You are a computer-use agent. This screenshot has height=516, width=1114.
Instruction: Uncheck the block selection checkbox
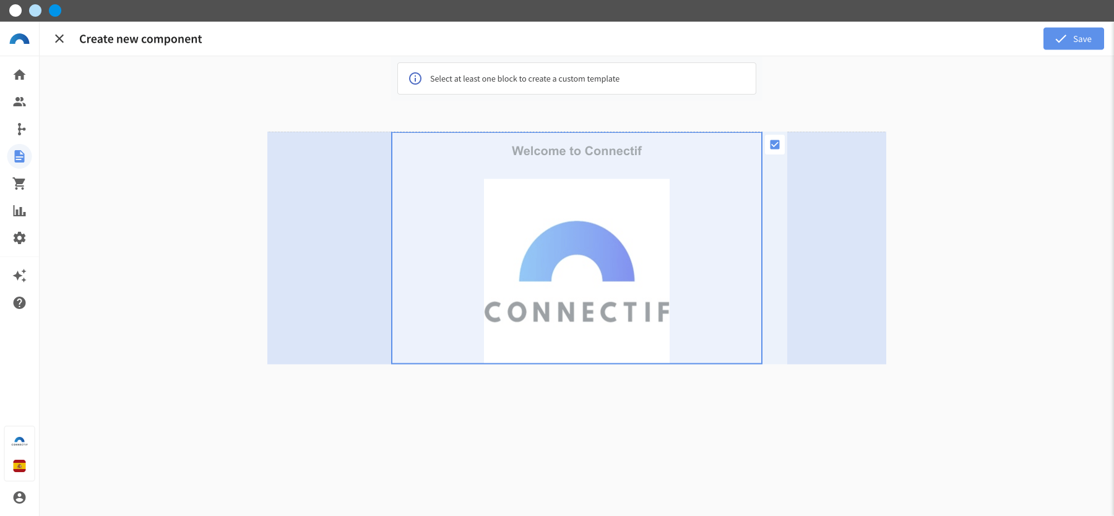[x=775, y=145]
